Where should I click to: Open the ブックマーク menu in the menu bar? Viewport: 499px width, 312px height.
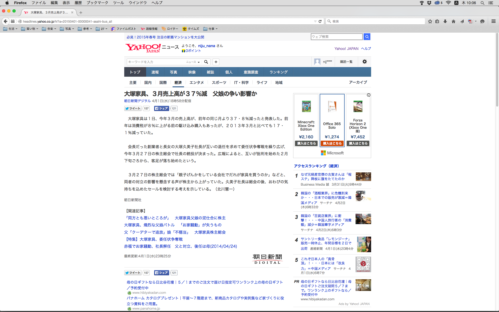click(x=97, y=3)
